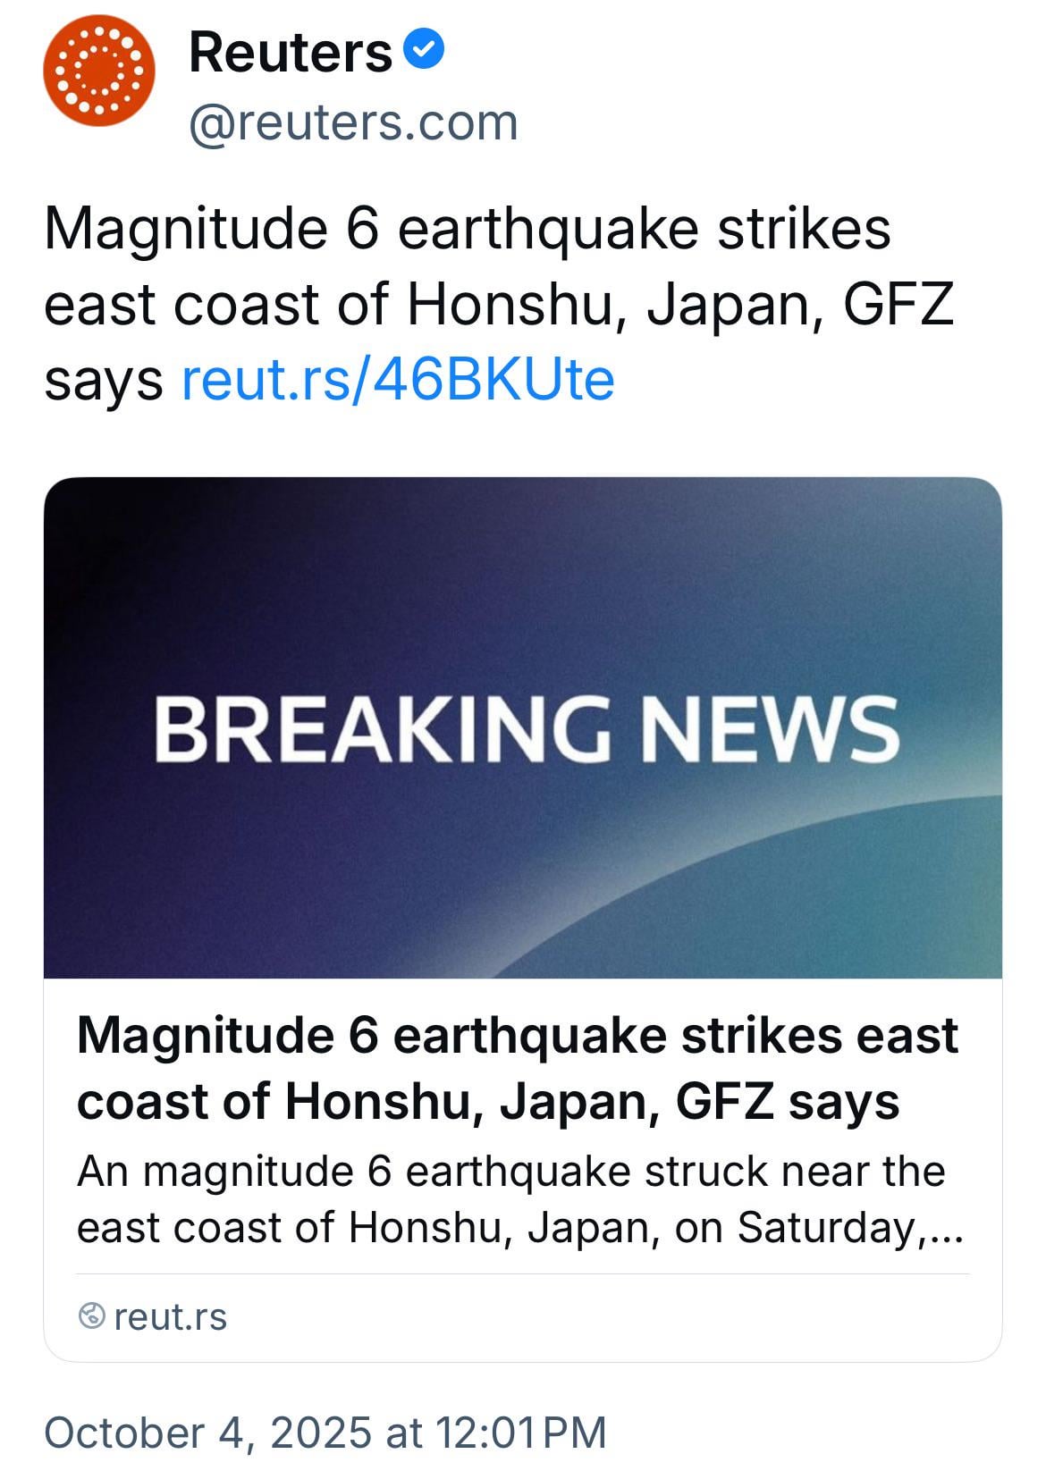The height and width of the screenshot is (1479, 1046).
Task: Click the word 'says' before the blue link
Action: [103, 381]
